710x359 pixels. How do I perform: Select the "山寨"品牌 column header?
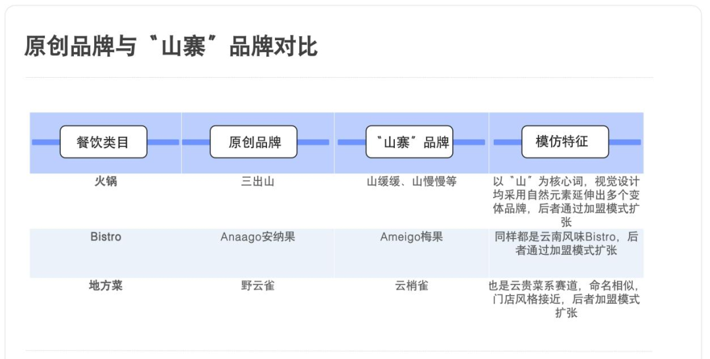click(x=409, y=142)
